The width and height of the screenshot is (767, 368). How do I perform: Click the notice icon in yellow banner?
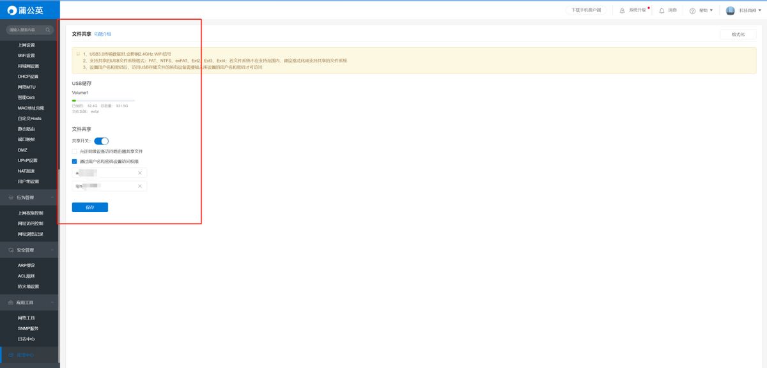click(78, 54)
